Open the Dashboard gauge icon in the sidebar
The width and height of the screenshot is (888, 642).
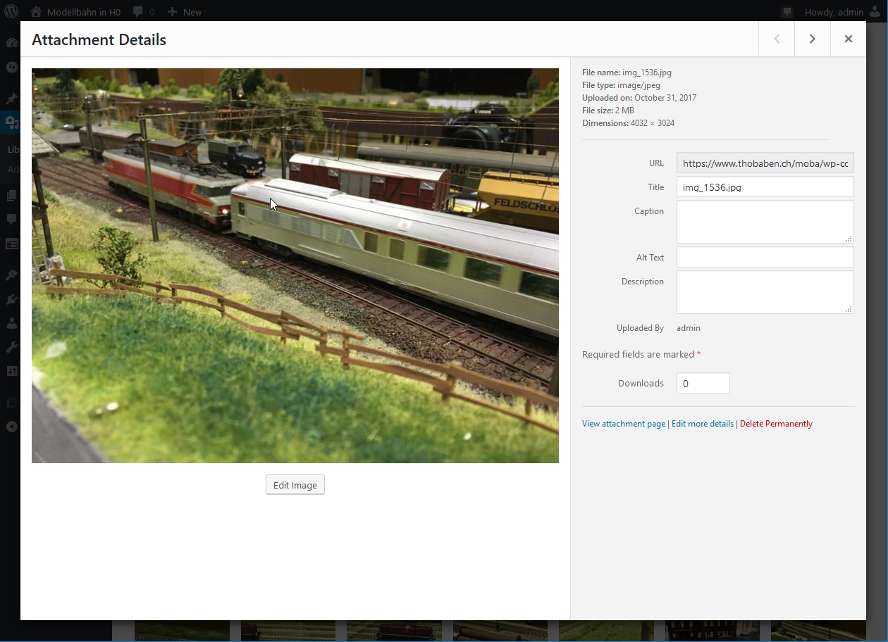(12, 42)
